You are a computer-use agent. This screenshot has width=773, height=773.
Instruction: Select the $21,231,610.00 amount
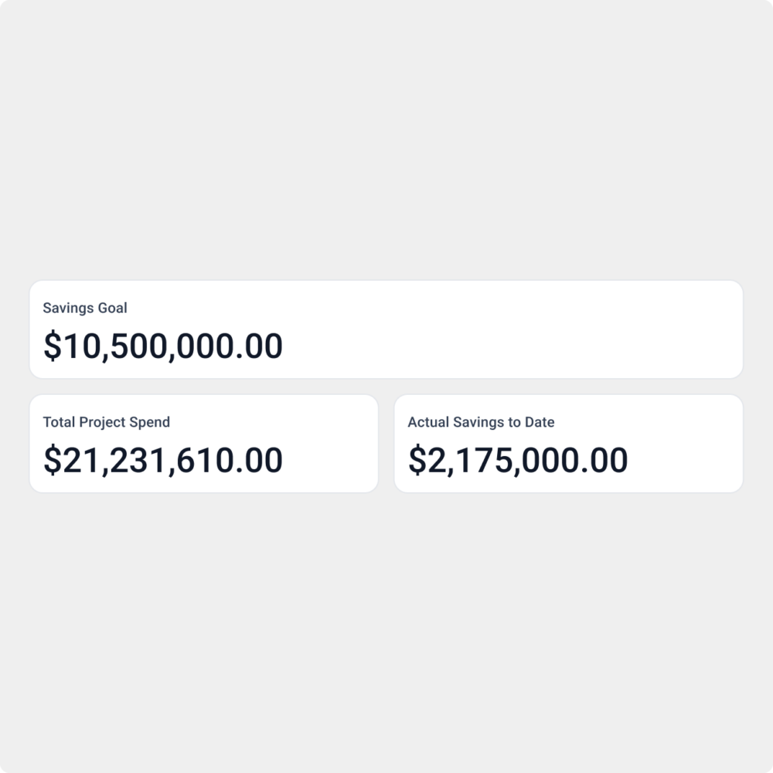[x=163, y=461]
